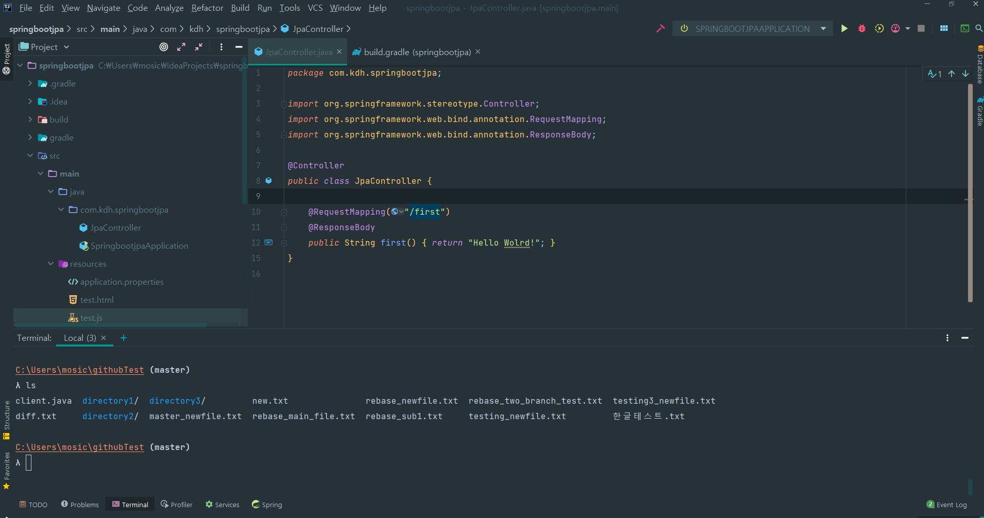Click JpaController breadcrumb in navigation bar

click(x=318, y=29)
